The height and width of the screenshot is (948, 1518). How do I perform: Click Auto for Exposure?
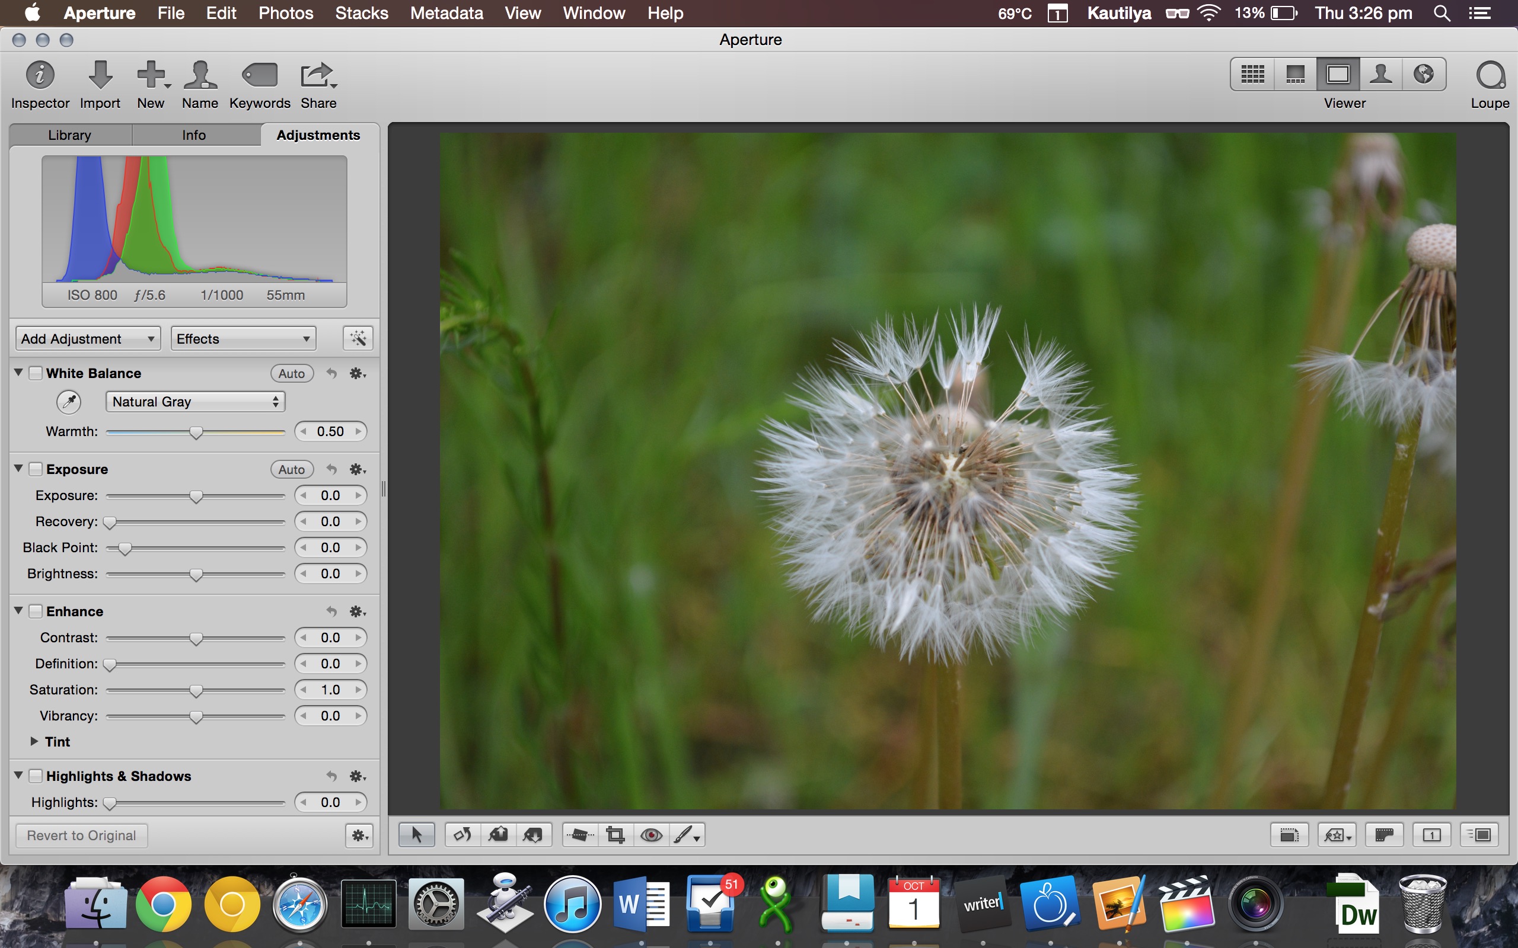pyautogui.click(x=292, y=470)
